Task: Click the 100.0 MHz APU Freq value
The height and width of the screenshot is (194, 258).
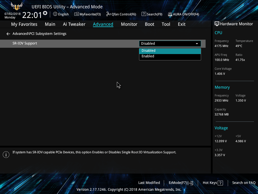Action: [x=222, y=60]
